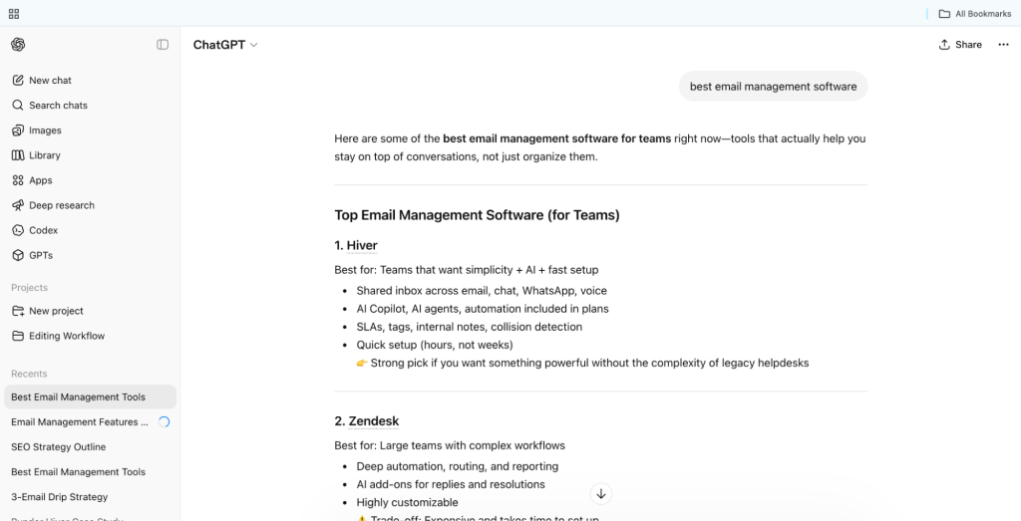The image size is (1021, 521).
Task: Click the 'Quick setup (hours, not weeks)' bullet
Action: 435,345
